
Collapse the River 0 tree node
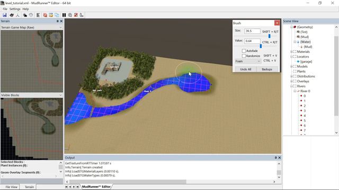[295, 91]
